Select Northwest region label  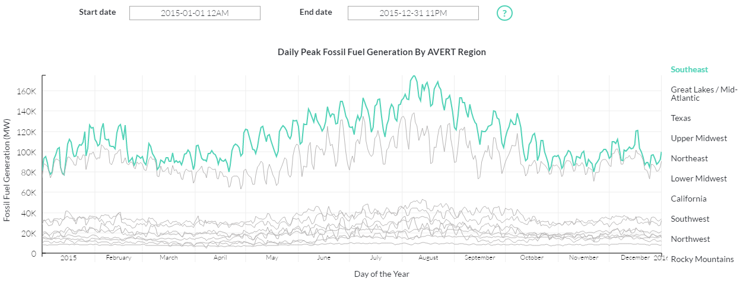[690, 239]
